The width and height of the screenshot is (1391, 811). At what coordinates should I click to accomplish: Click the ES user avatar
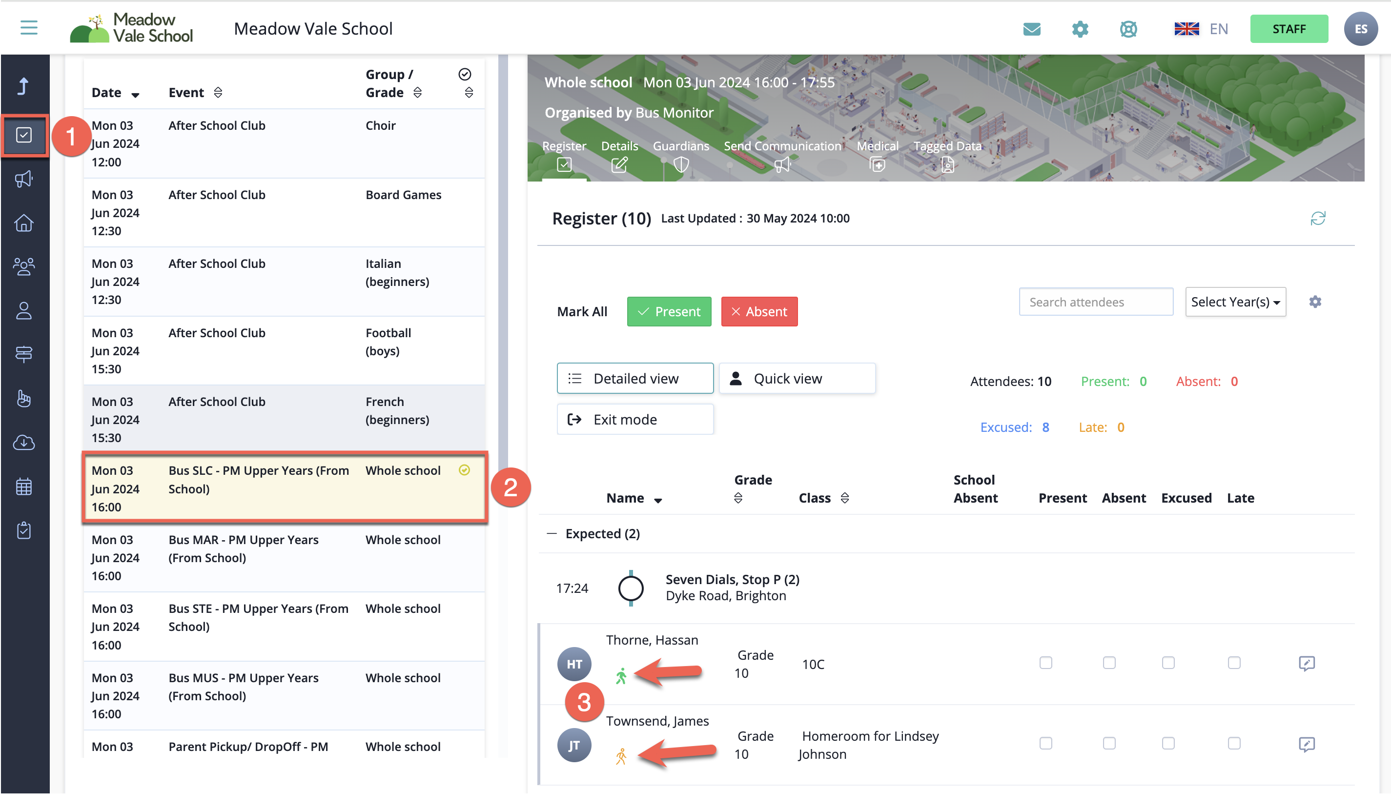[1361, 29]
